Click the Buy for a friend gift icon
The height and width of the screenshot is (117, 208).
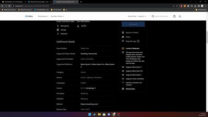[x=123, y=32]
